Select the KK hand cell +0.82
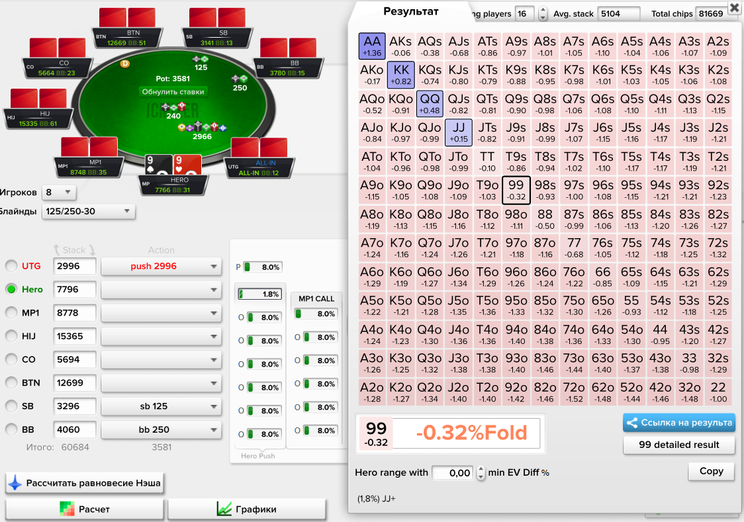744x522 pixels. coord(401,75)
